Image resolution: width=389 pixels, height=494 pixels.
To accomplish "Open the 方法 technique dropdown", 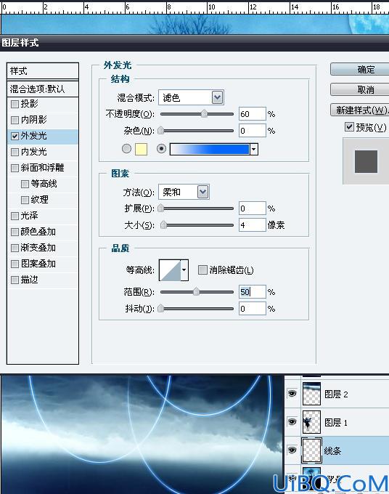I will (x=203, y=192).
